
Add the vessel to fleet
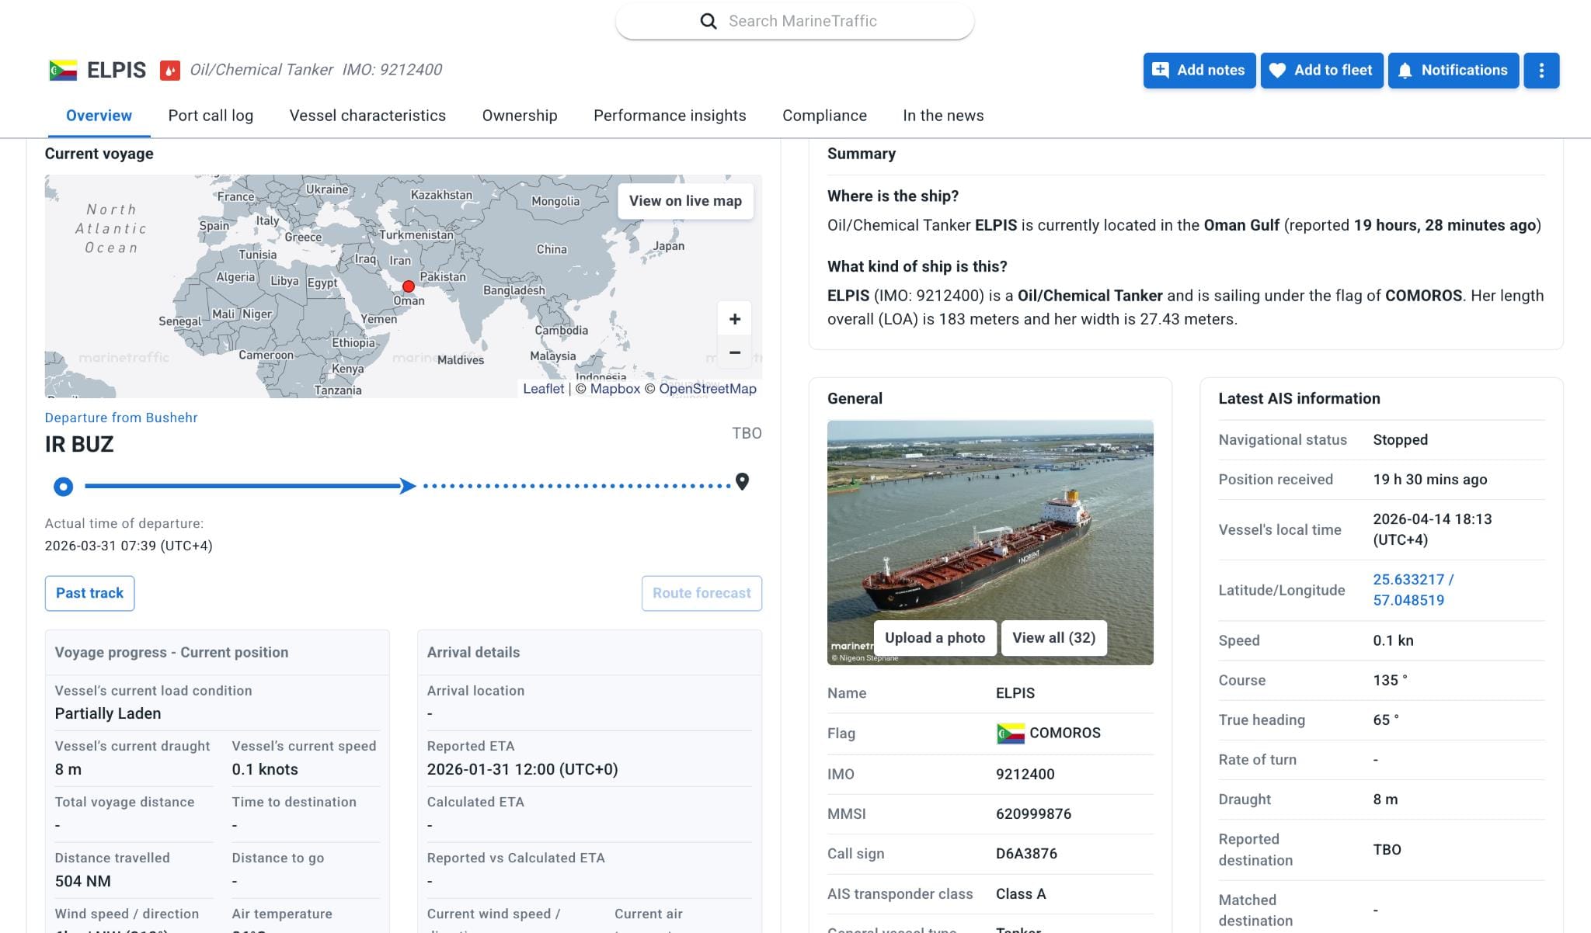(x=1321, y=71)
